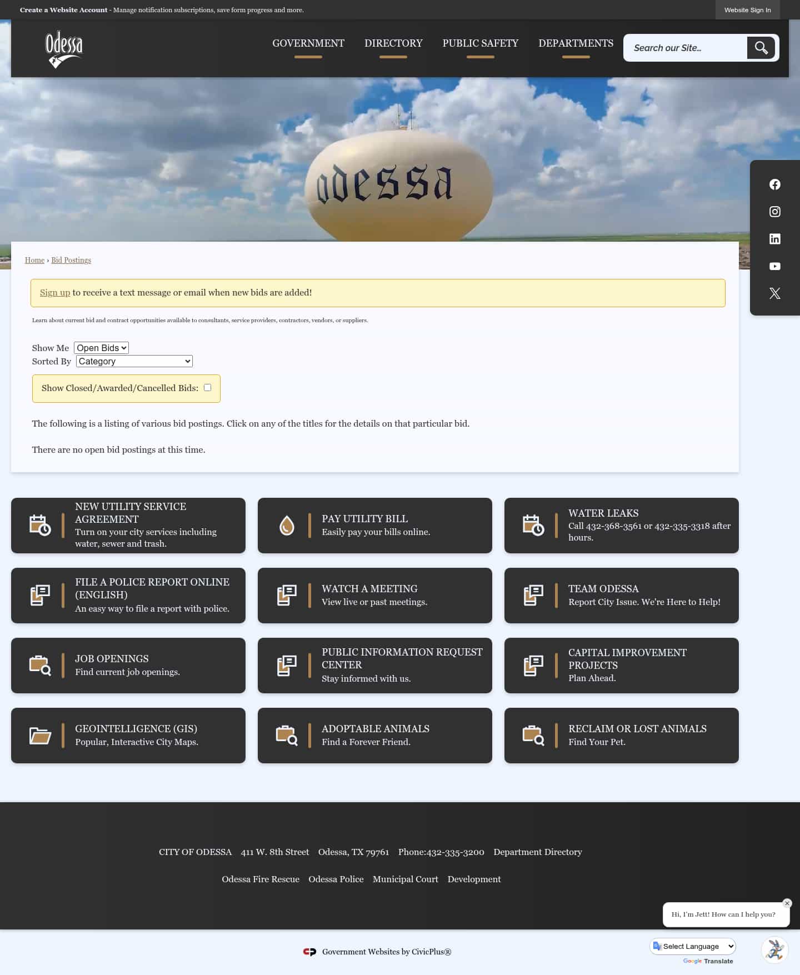Open Reclaim or Lost Animals card title
This screenshot has height=975, width=800.
pyautogui.click(x=637, y=728)
